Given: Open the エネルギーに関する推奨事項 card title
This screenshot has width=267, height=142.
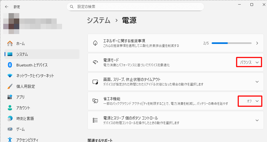Looking at the screenshot, I should (124, 41).
